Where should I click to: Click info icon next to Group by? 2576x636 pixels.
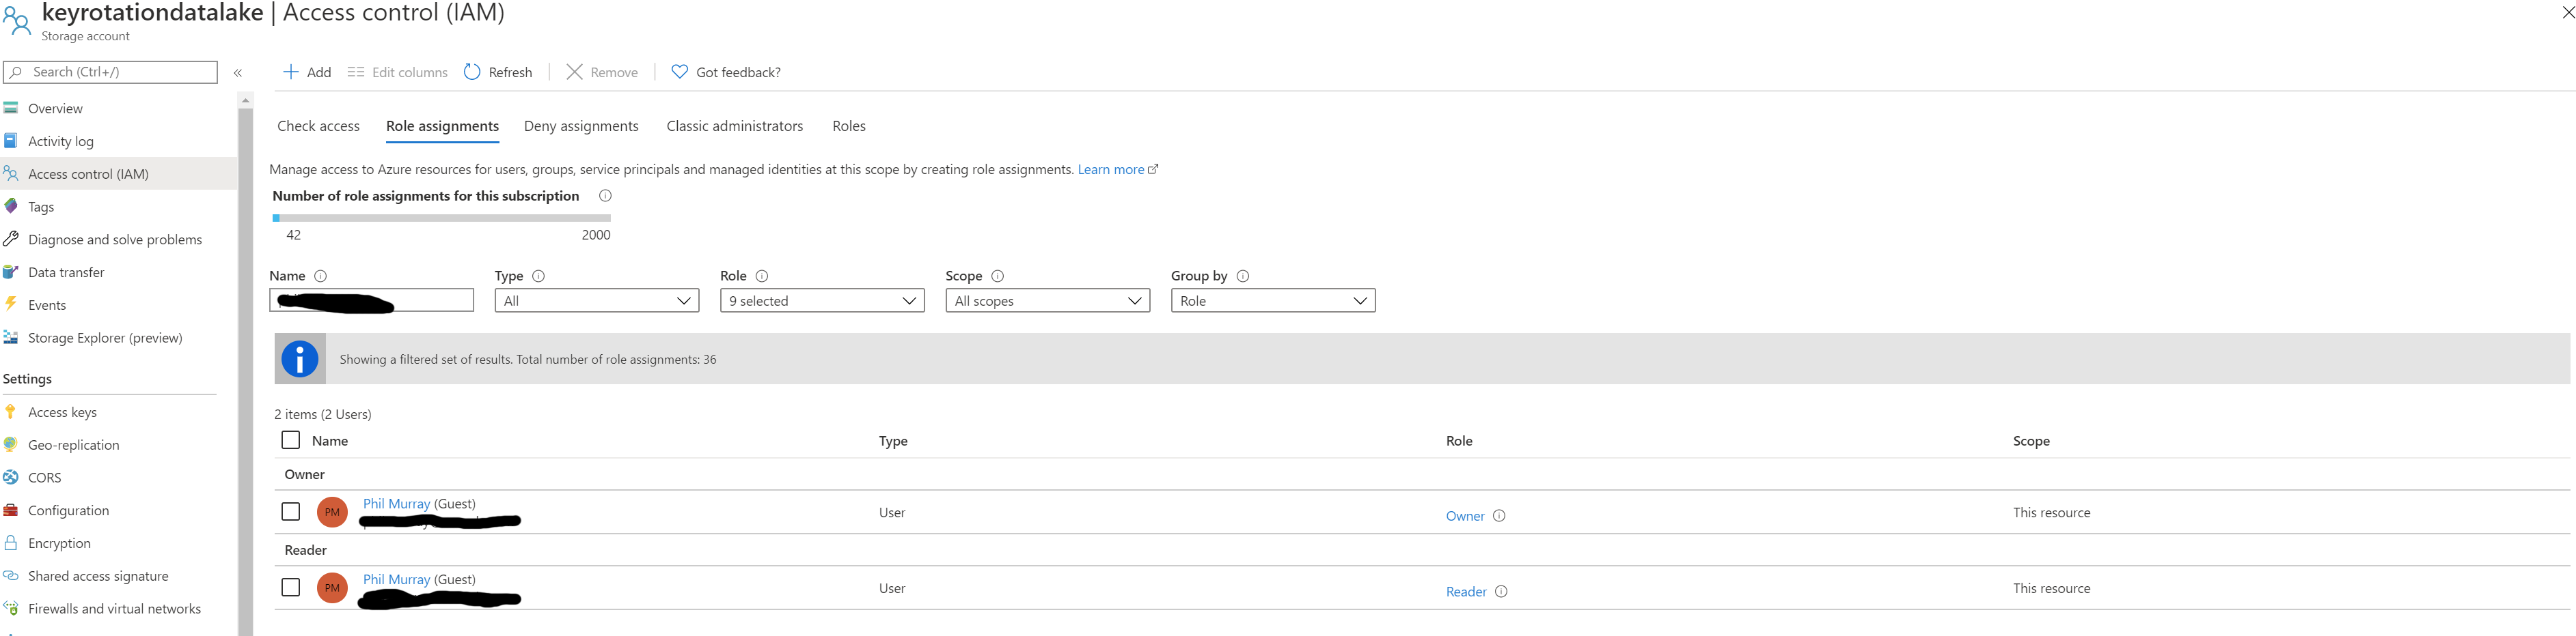(x=1243, y=276)
